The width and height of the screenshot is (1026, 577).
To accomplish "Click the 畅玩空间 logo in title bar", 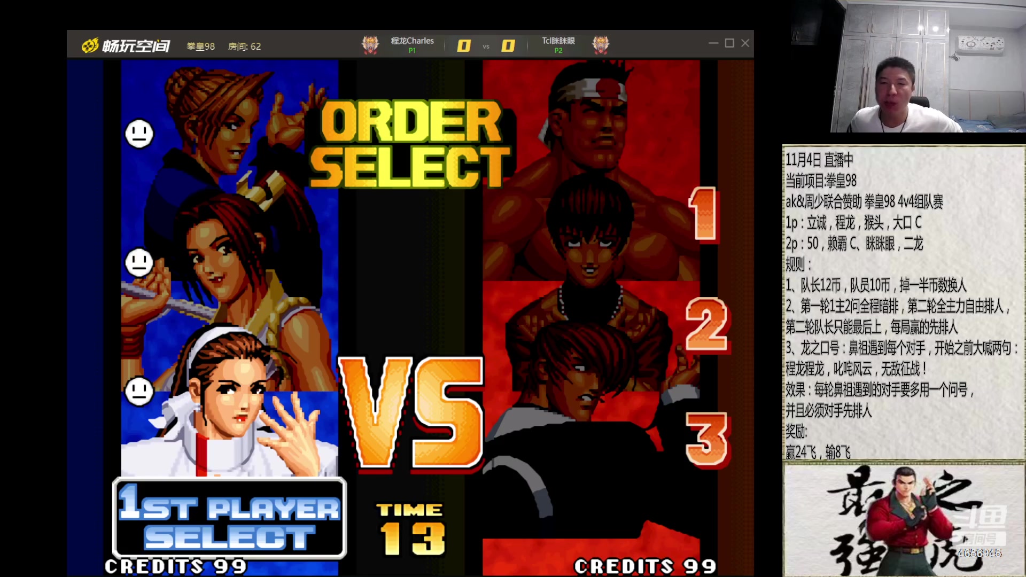I will [126, 46].
